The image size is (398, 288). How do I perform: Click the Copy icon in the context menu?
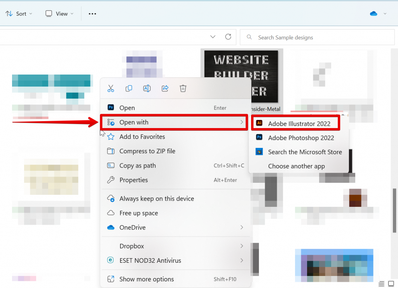coord(129,88)
